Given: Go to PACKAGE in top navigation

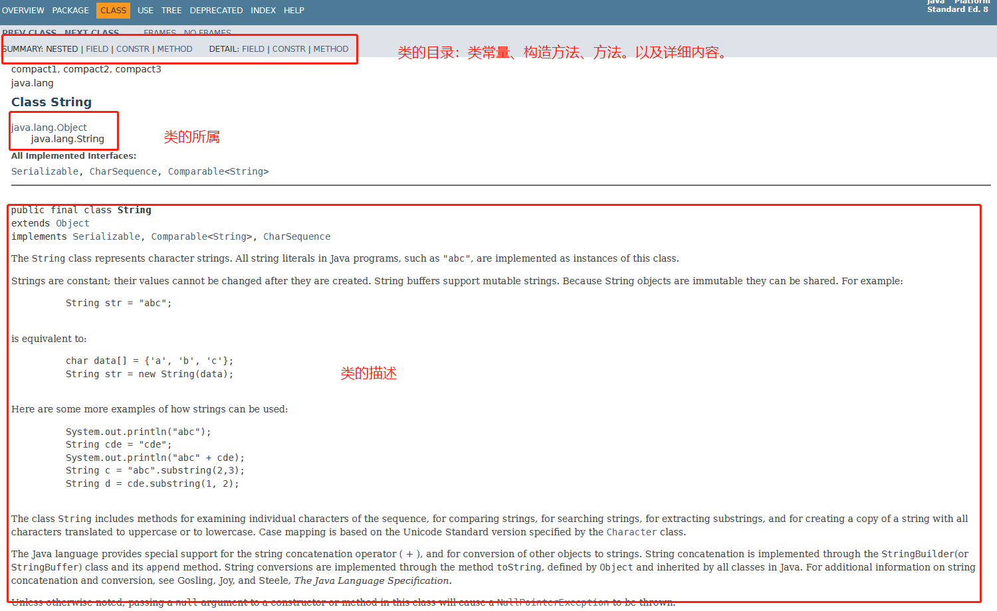Looking at the screenshot, I should [70, 11].
